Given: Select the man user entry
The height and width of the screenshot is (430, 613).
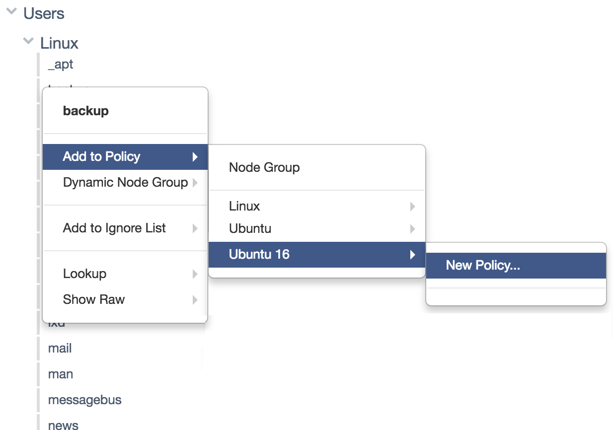Looking at the screenshot, I should pos(61,374).
